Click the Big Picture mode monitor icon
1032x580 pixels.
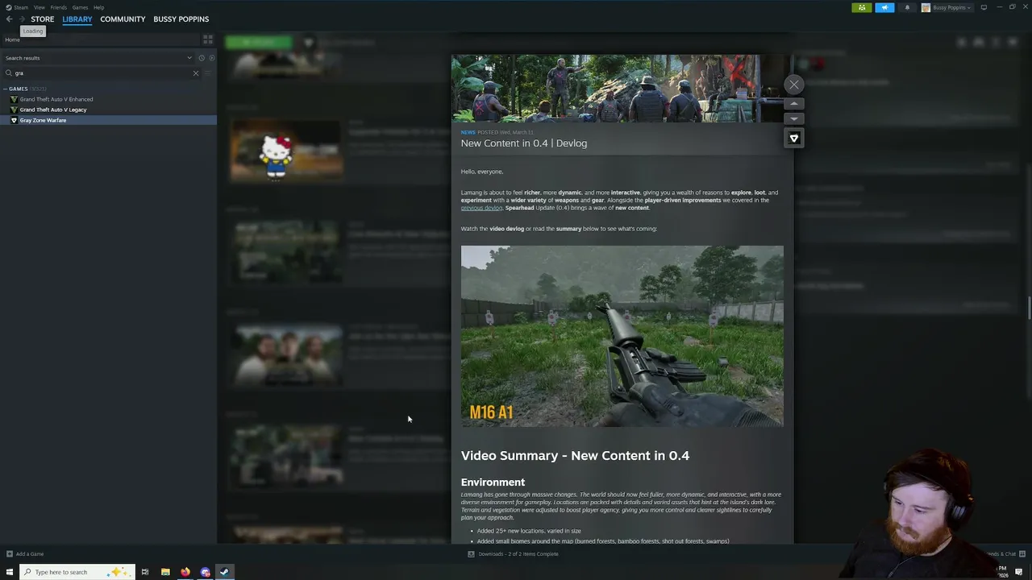coord(984,7)
